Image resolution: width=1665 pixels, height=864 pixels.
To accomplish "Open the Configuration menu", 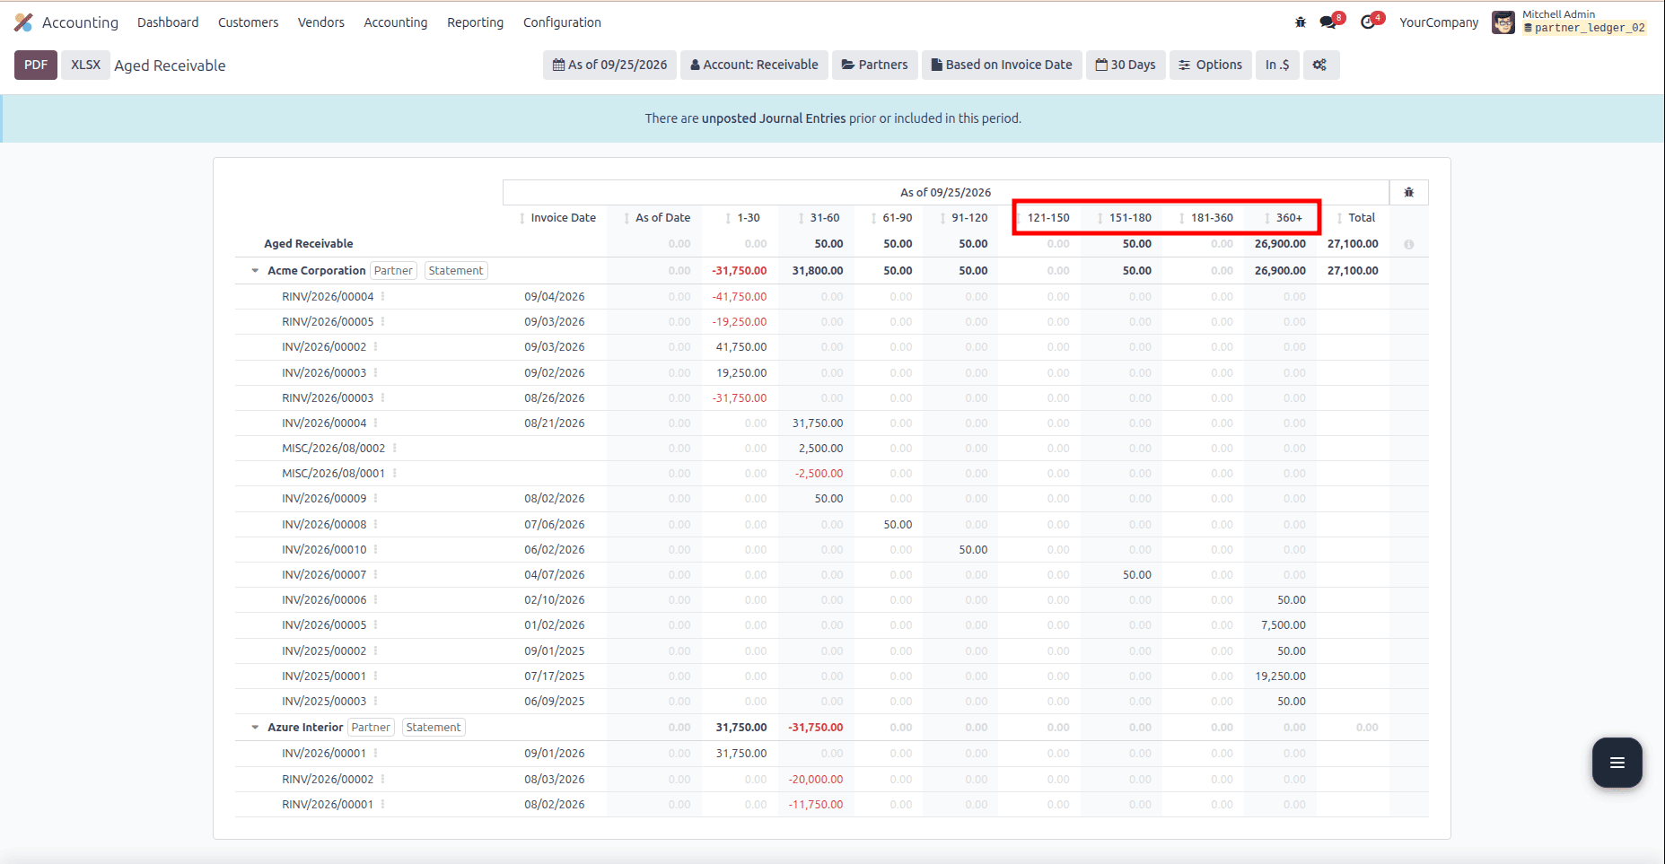I will tap(562, 22).
